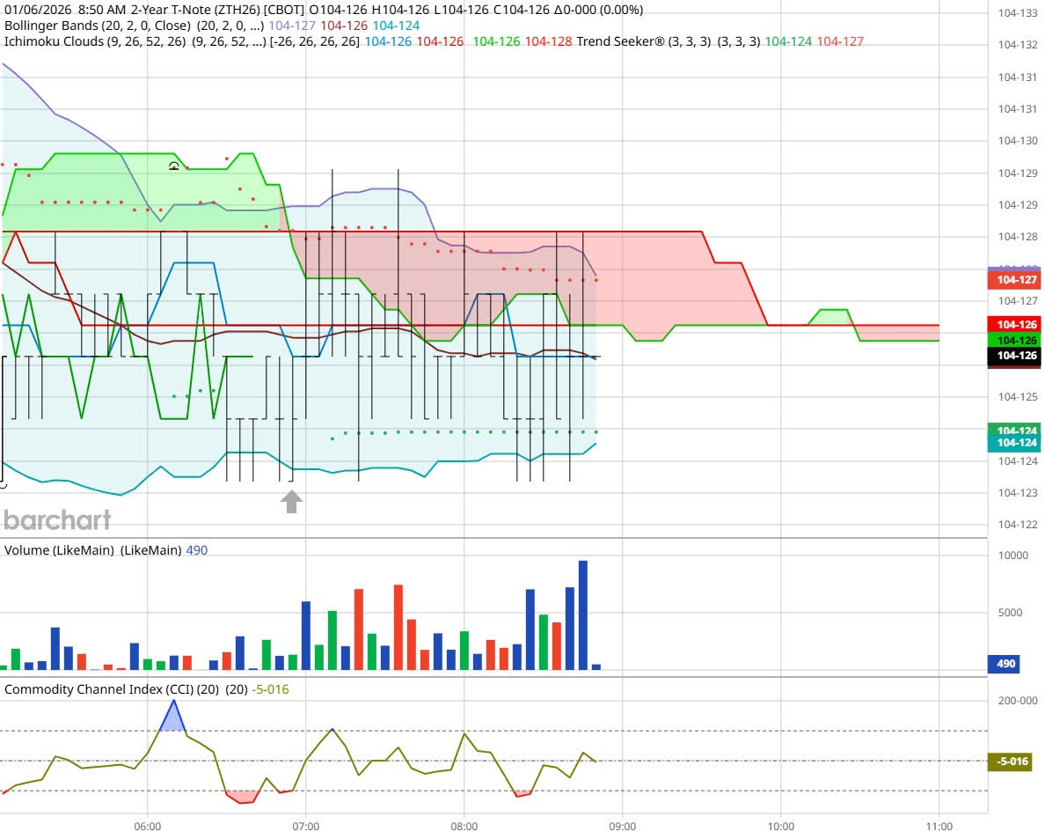
Task: Click the Trend Seeker 104-124 green value text
Action: (x=790, y=41)
